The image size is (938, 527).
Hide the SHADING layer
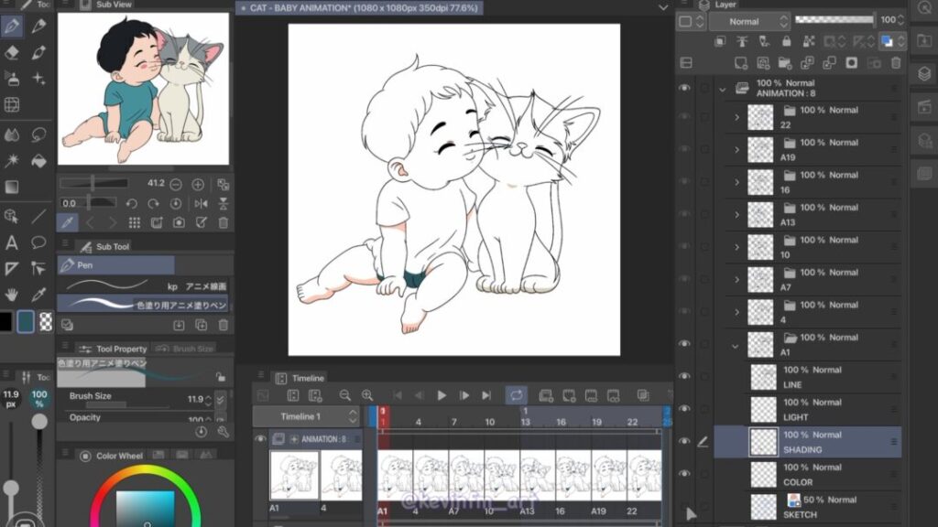[x=684, y=441]
